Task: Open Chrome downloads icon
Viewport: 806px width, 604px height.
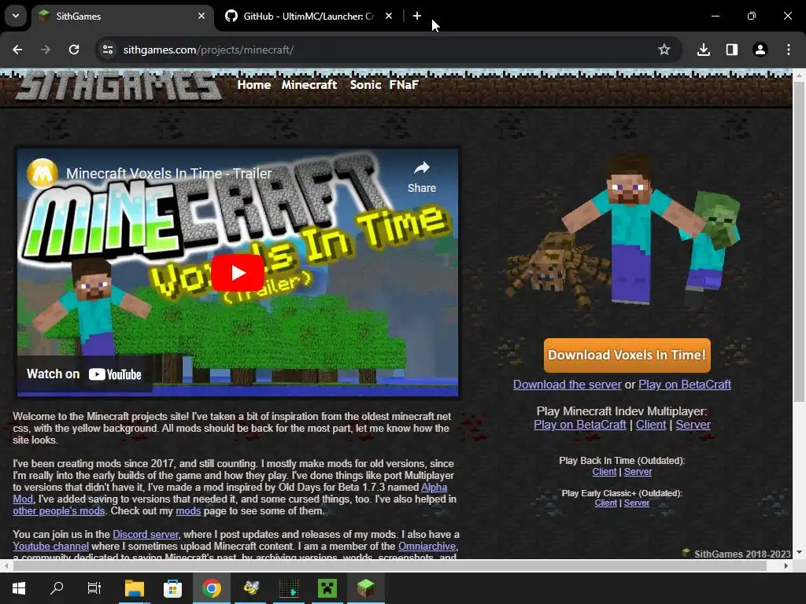Action: [704, 50]
